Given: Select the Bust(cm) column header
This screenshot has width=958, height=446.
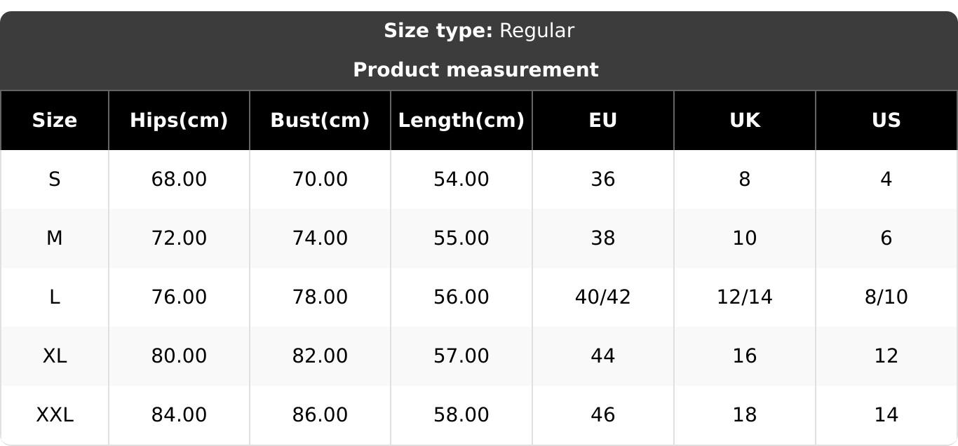Looking at the screenshot, I should tap(320, 121).
